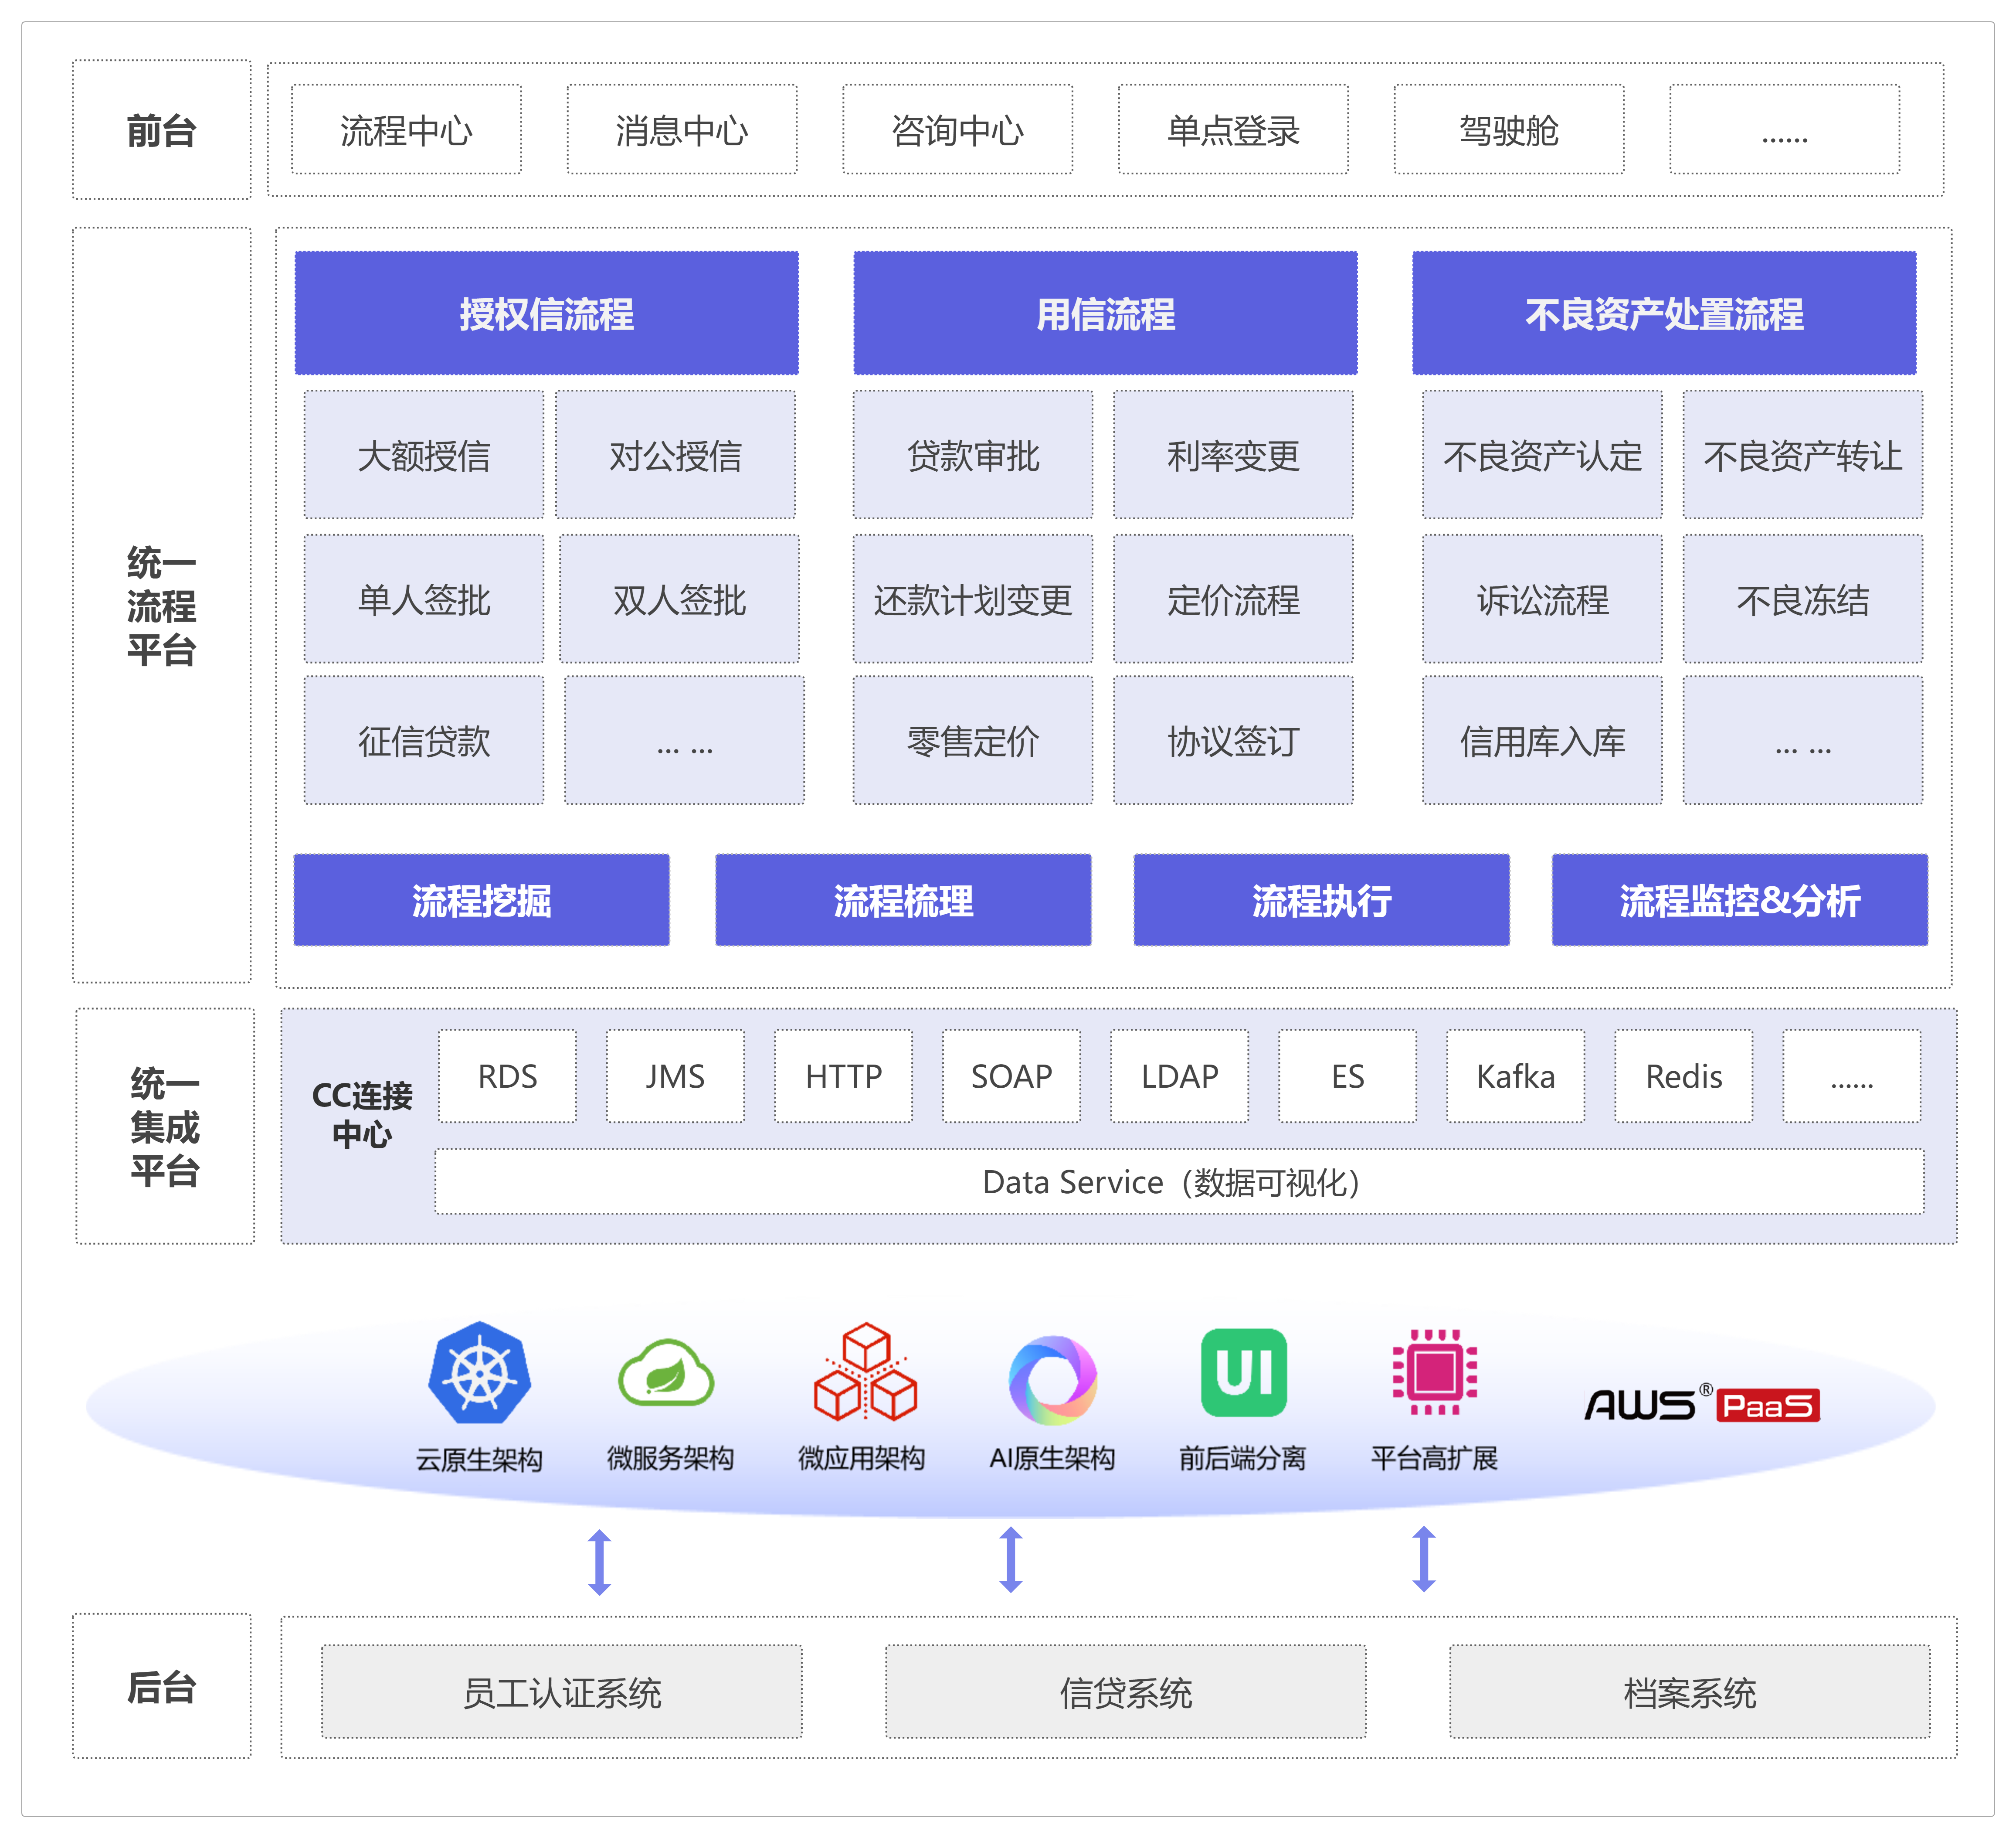The width and height of the screenshot is (2016, 1838).
Task: Select the 授权信流程 header
Action: point(546,313)
